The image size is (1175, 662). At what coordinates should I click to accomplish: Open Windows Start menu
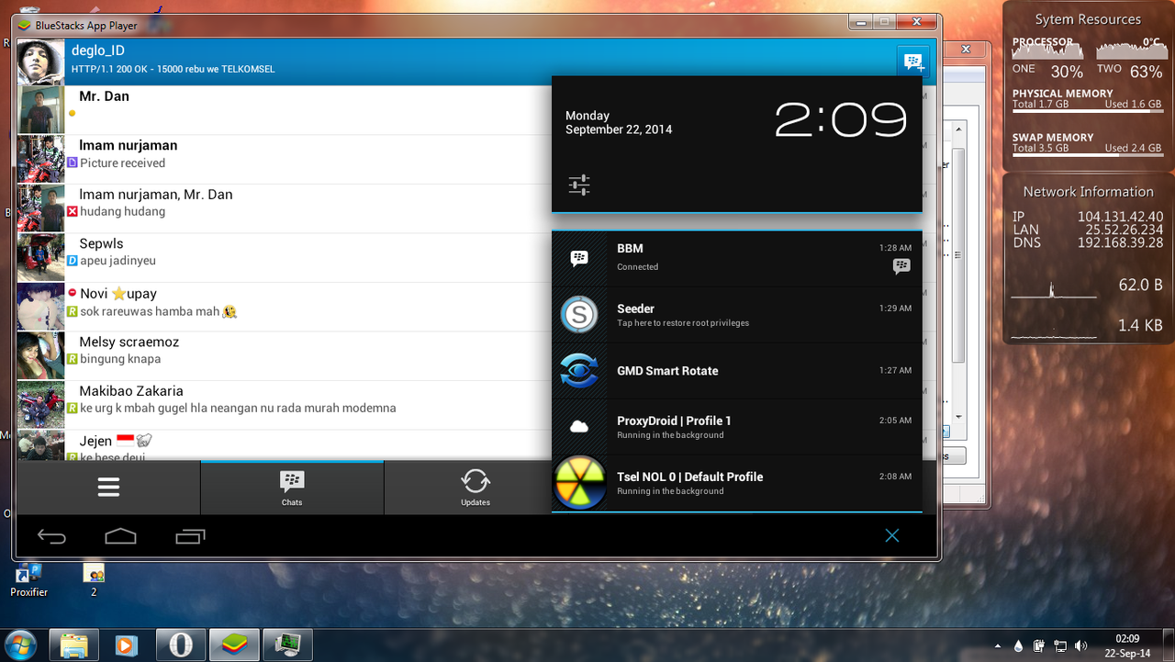coord(20,645)
